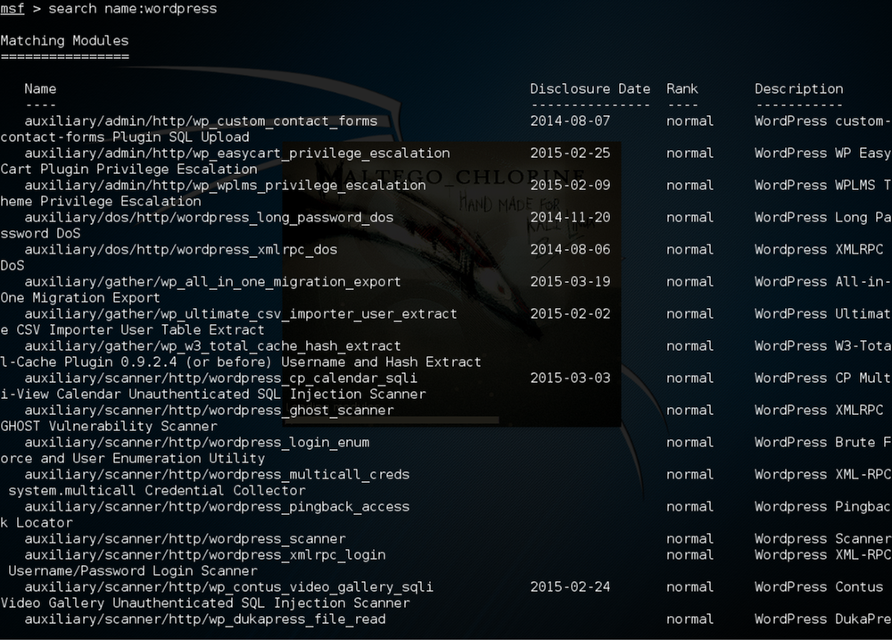Click the Name column header
This screenshot has width=892, height=640.
click(x=40, y=89)
